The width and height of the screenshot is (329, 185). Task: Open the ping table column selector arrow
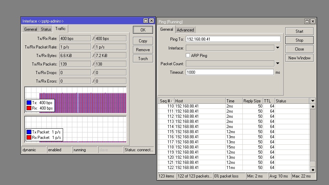tap(313, 101)
